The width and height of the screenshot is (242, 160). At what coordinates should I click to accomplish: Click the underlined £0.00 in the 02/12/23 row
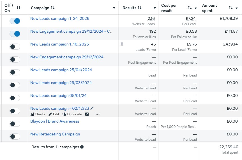pyautogui.click(x=232, y=108)
